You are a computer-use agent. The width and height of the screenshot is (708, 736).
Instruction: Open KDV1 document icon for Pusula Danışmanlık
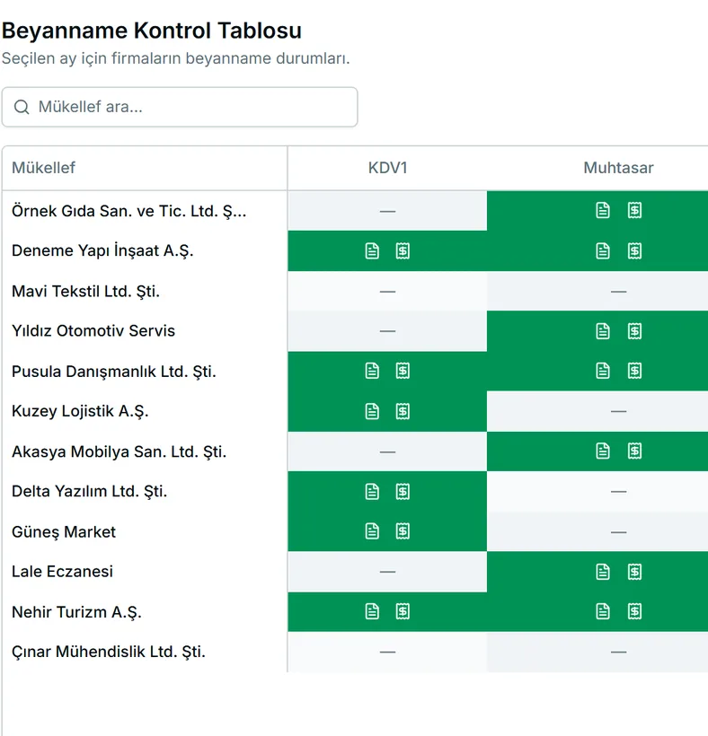(372, 371)
